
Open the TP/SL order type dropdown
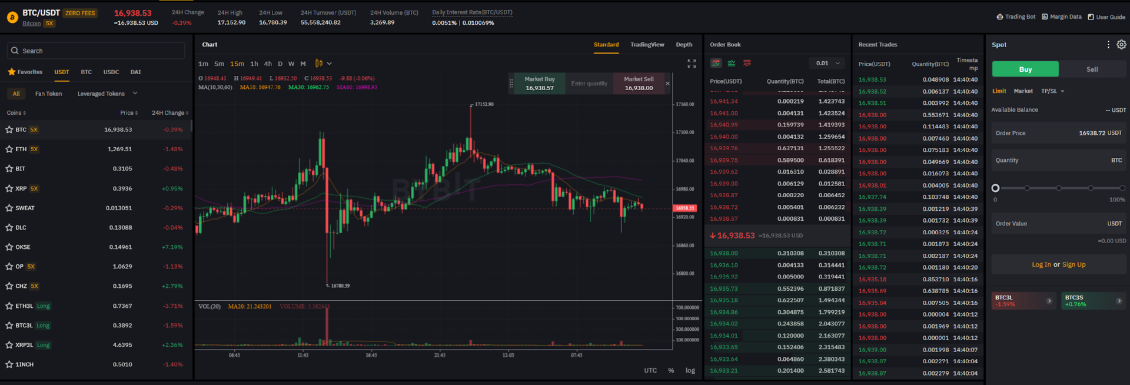click(1052, 91)
